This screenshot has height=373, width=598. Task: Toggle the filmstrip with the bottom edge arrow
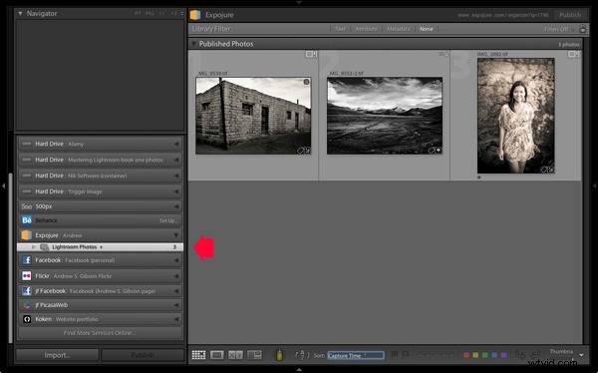(299, 370)
